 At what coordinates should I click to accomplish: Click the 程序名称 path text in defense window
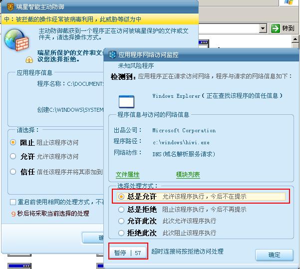[70, 84]
